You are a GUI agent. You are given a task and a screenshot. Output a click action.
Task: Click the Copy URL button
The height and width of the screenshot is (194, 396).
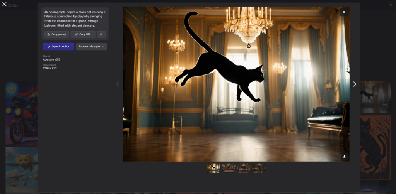click(83, 34)
